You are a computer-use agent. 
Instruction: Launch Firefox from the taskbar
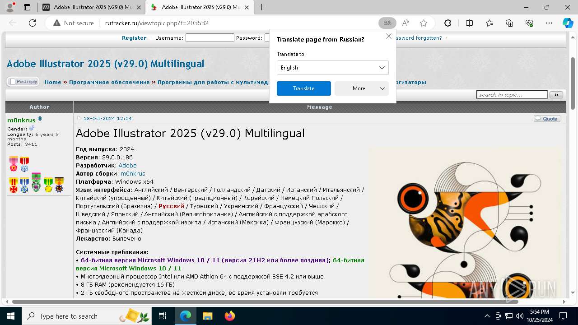[229, 316]
